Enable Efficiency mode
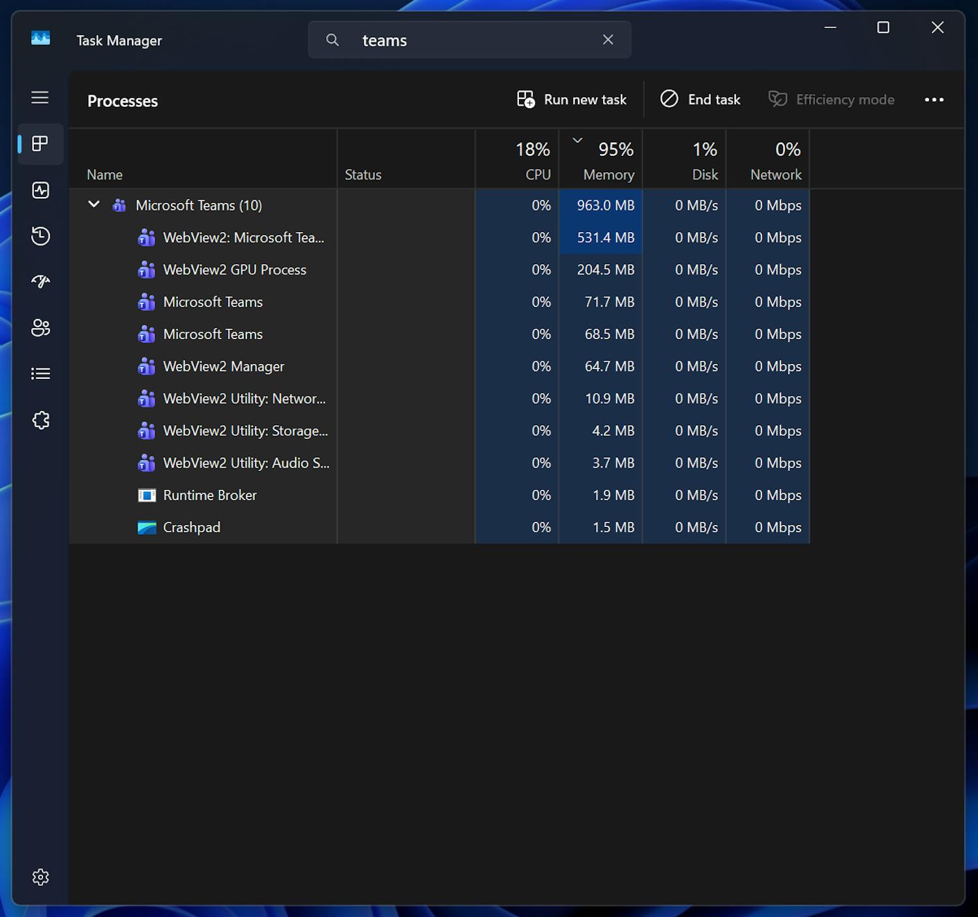Screen dimensions: 978x917 coord(831,99)
